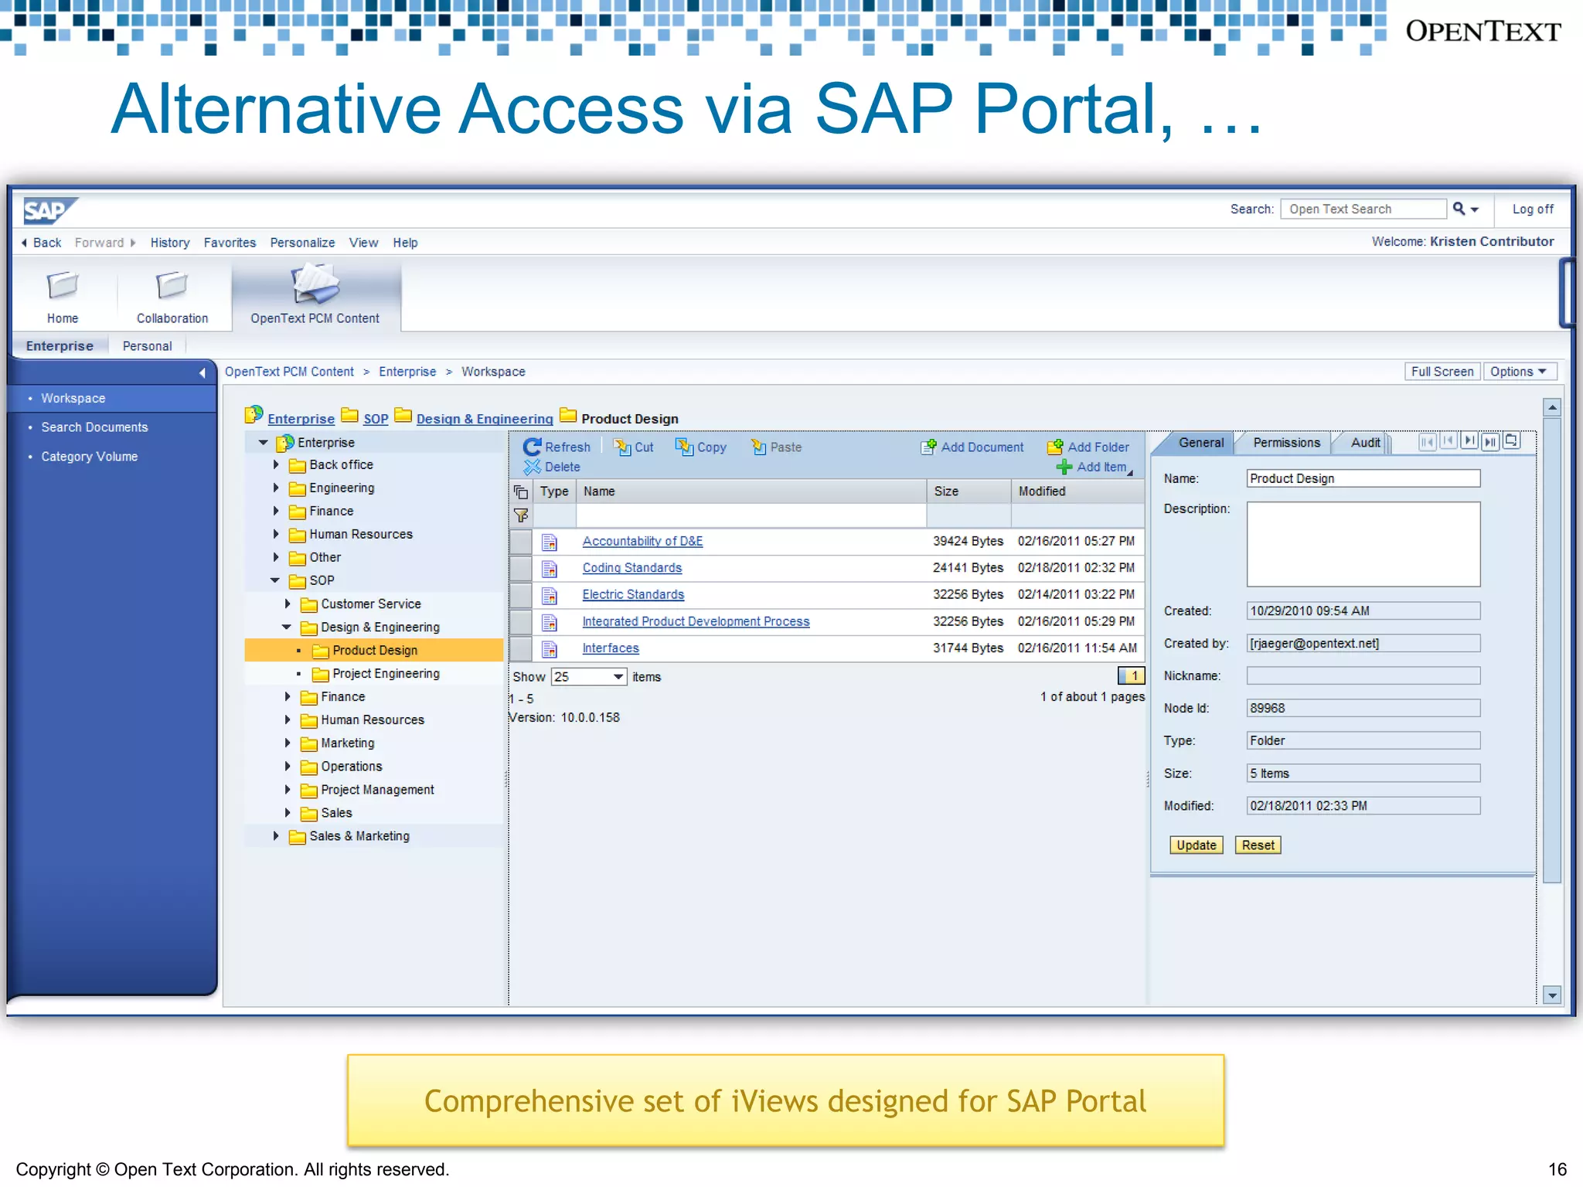
Task: Click Add Item plus icon
Action: [1064, 467]
